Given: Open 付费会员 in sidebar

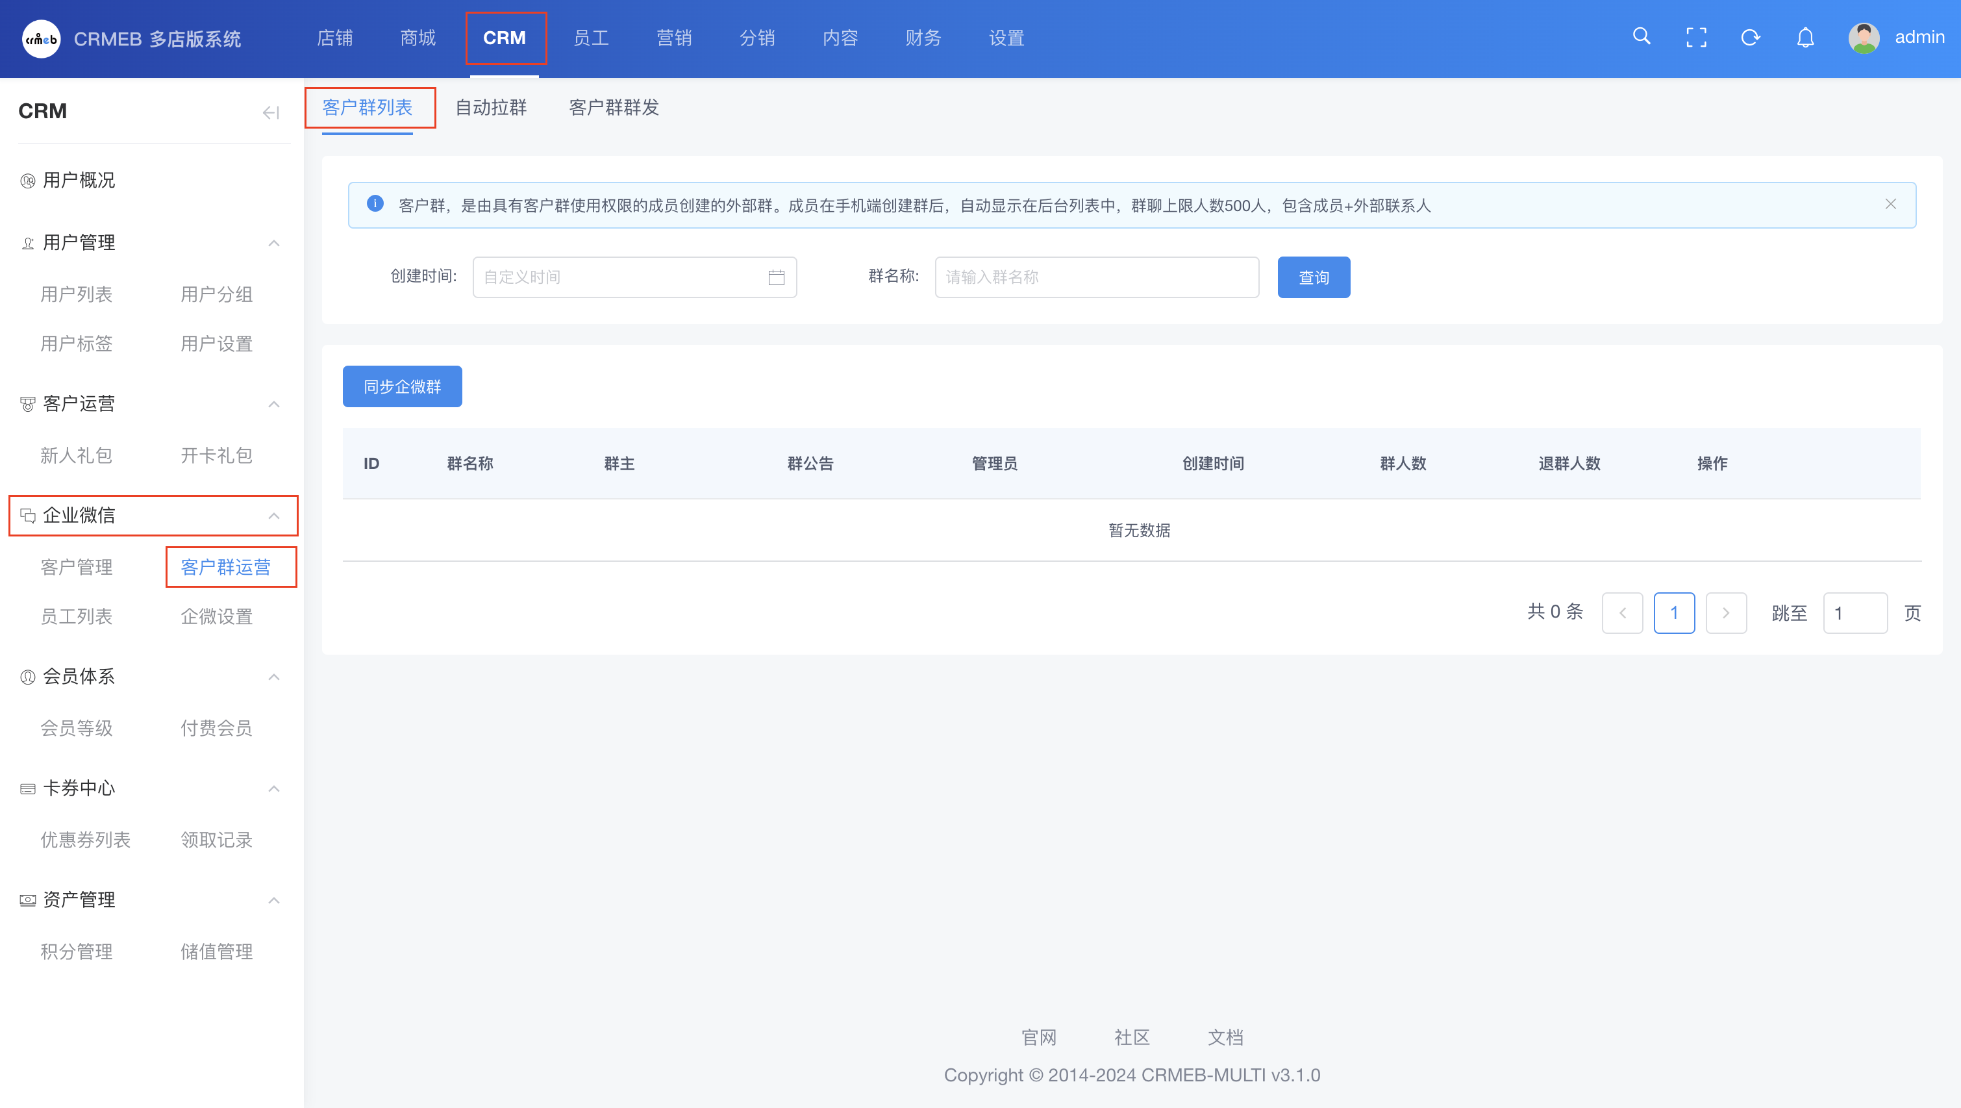Looking at the screenshot, I should click(x=216, y=729).
